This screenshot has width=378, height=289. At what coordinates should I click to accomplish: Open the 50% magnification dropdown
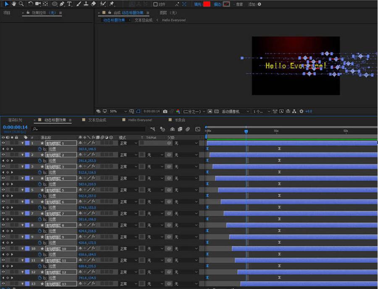(x=118, y=111)
